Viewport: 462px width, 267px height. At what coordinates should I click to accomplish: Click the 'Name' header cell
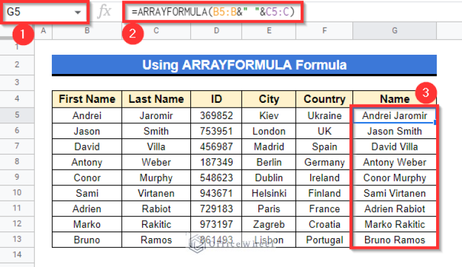click(x=395, y=99)
